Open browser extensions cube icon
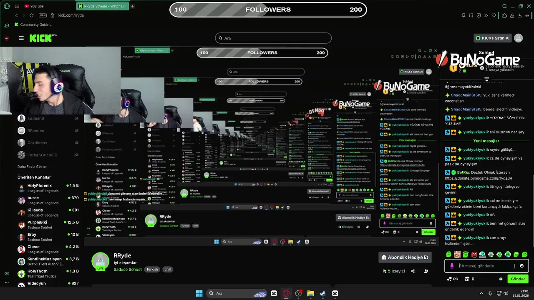Viewport: 534px width, 300px height. (504, 15)
